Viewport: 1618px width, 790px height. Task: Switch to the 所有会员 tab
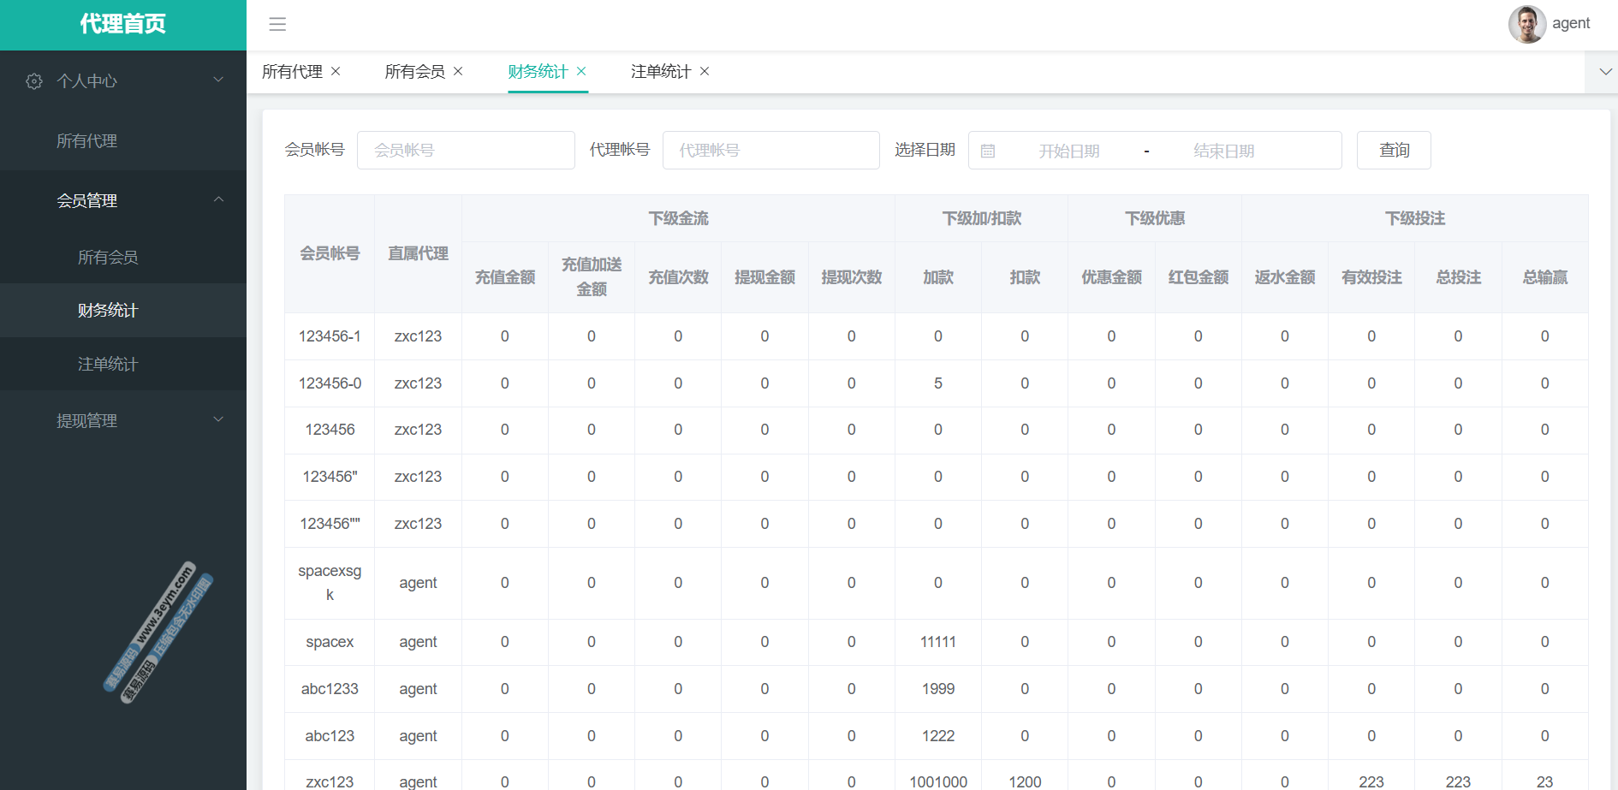(414, 72)
